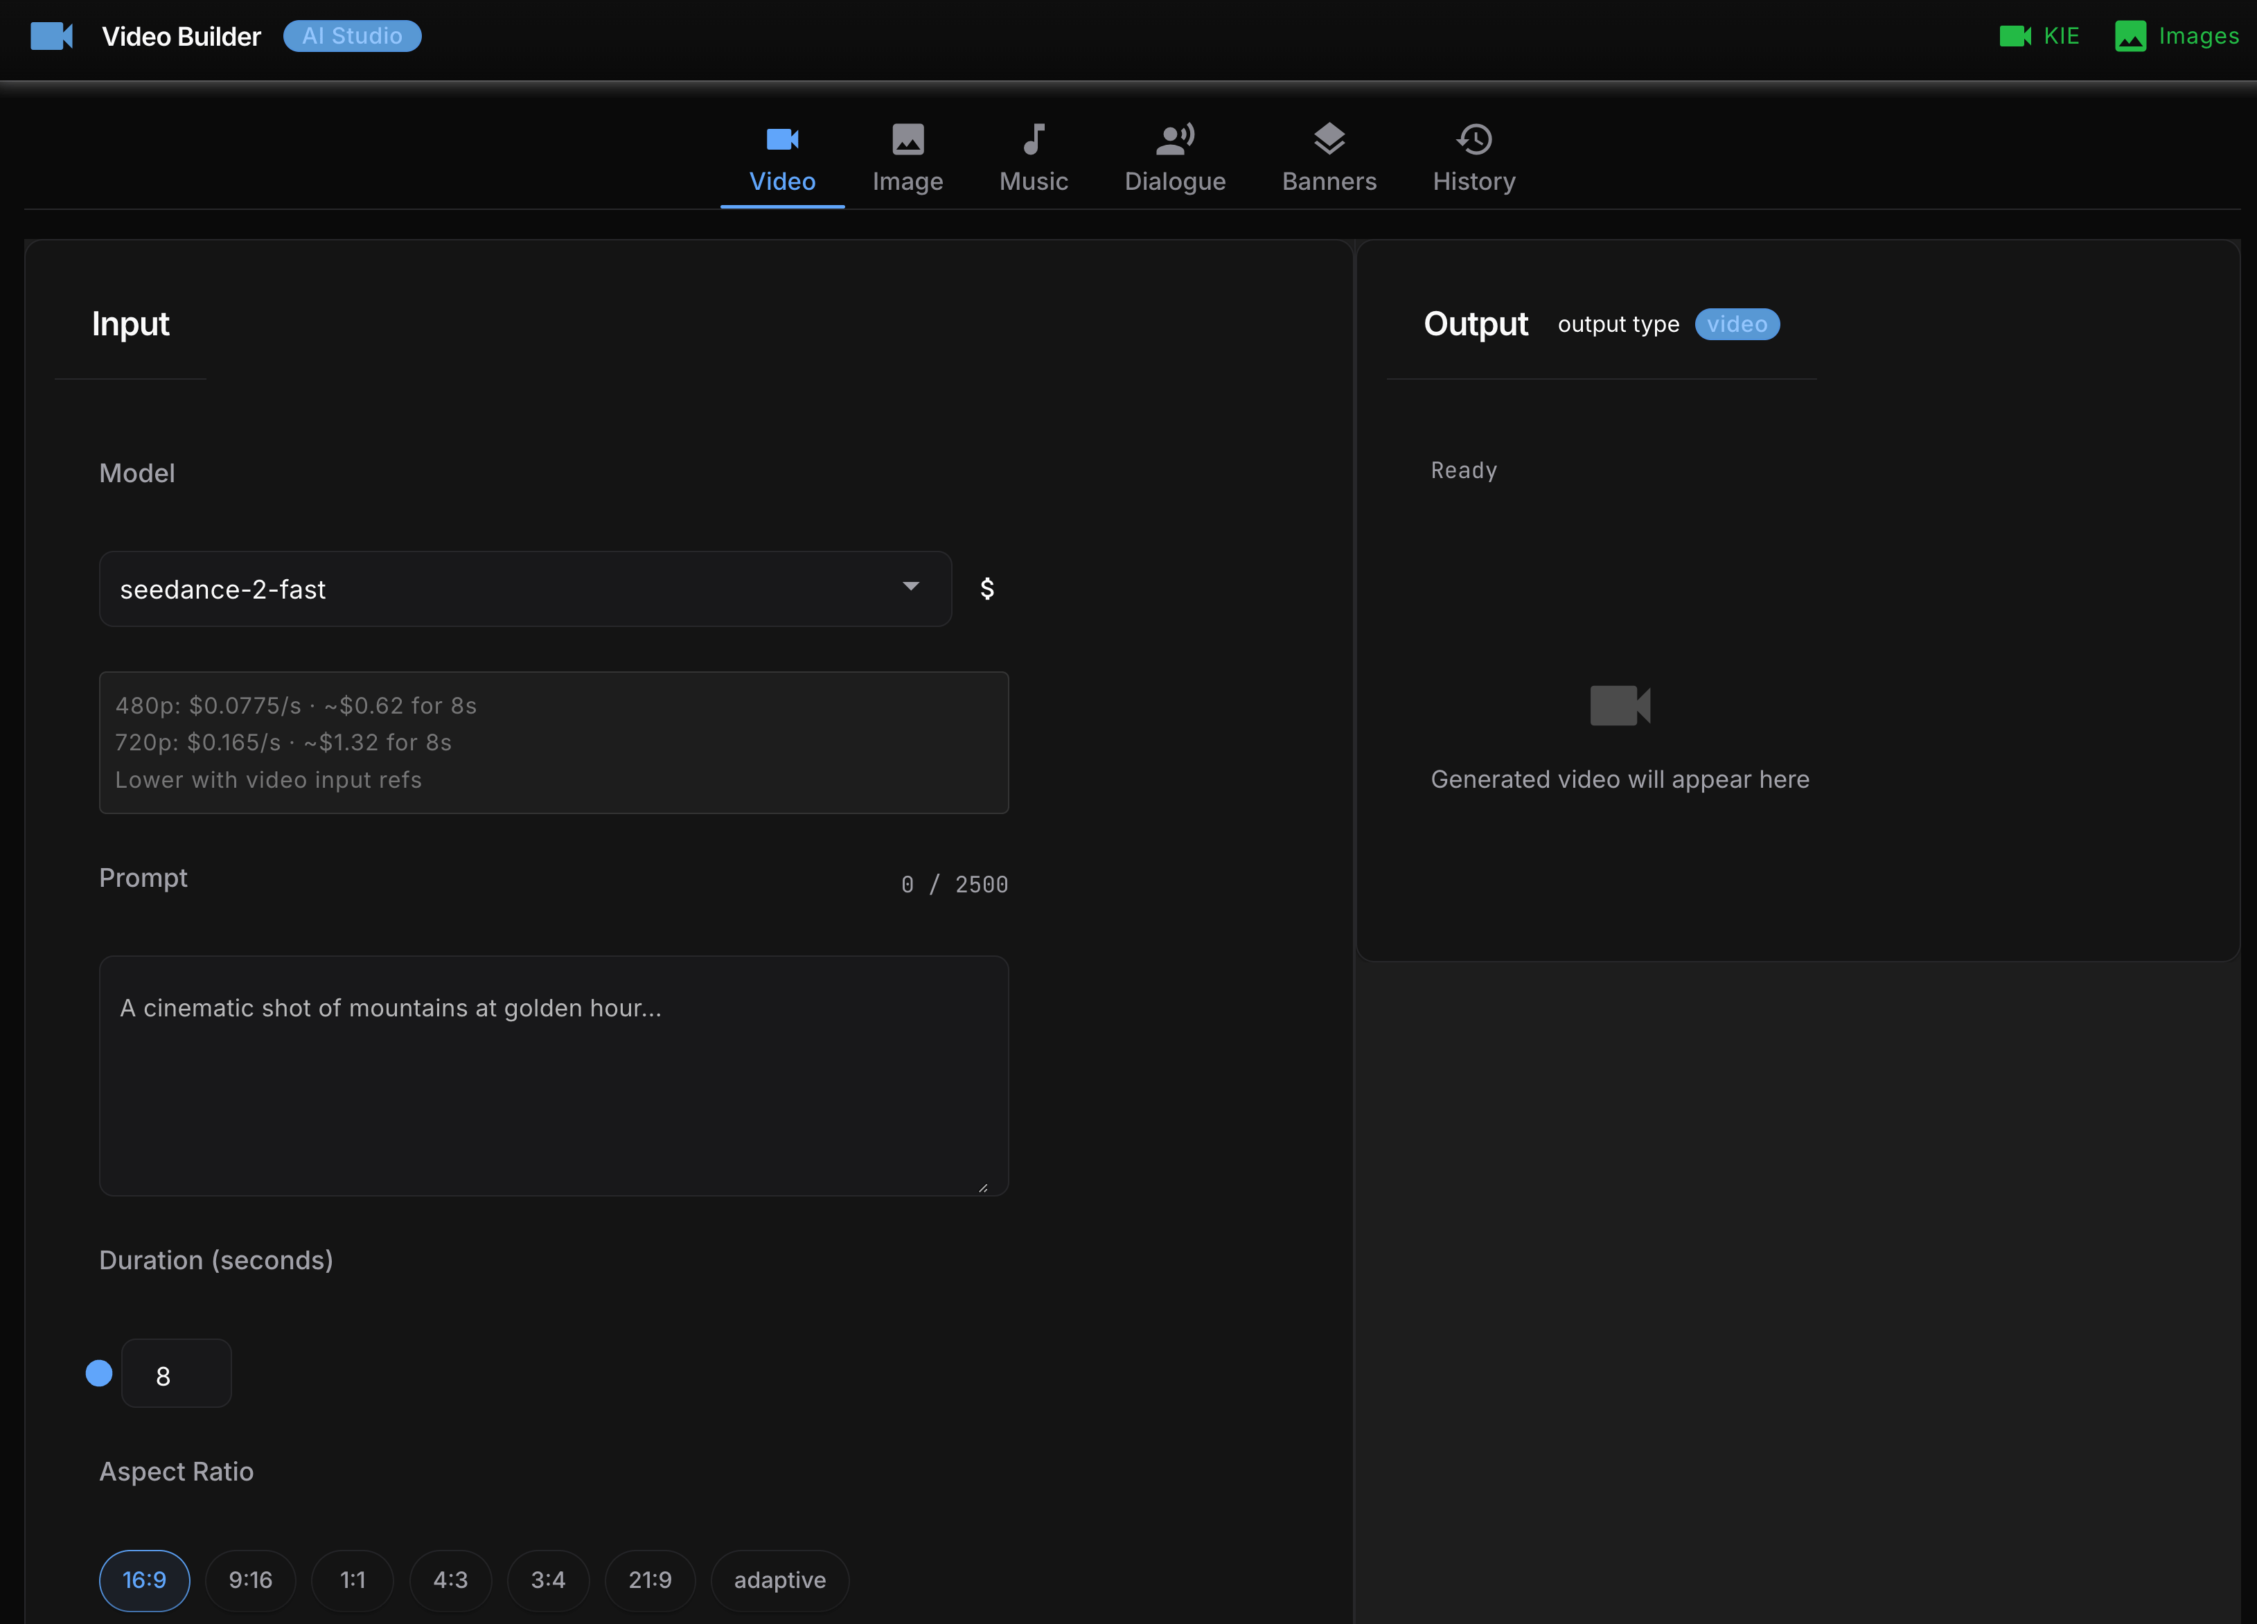Click into the Prompt text area
Image resolution: width=2257 pixels, height=1624 pixels.
pos(554,1075)
